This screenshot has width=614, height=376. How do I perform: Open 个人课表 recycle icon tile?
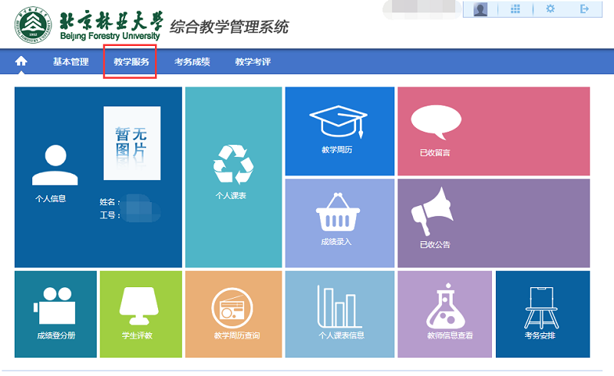pos(233,176)
